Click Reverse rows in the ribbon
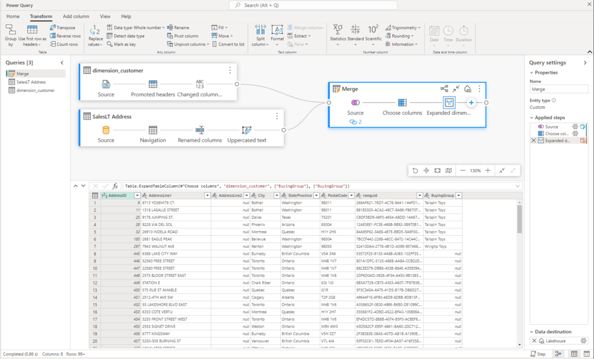The height and width of the screenshot is (359, 594). pos(65,36)
